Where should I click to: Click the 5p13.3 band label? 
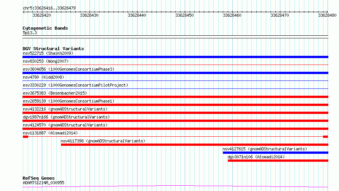point(30,33)
